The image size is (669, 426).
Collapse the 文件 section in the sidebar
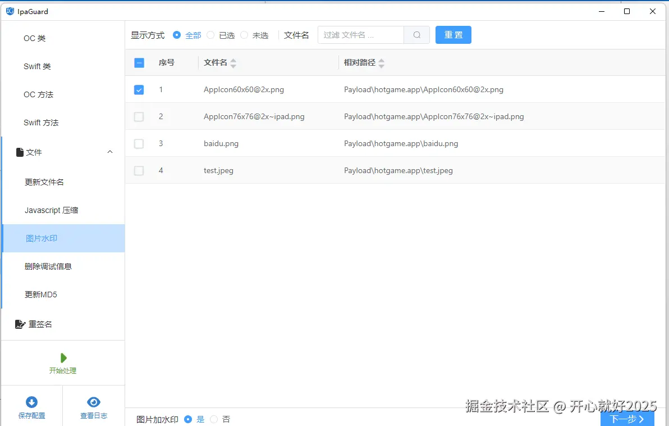(x=109, y=151)
